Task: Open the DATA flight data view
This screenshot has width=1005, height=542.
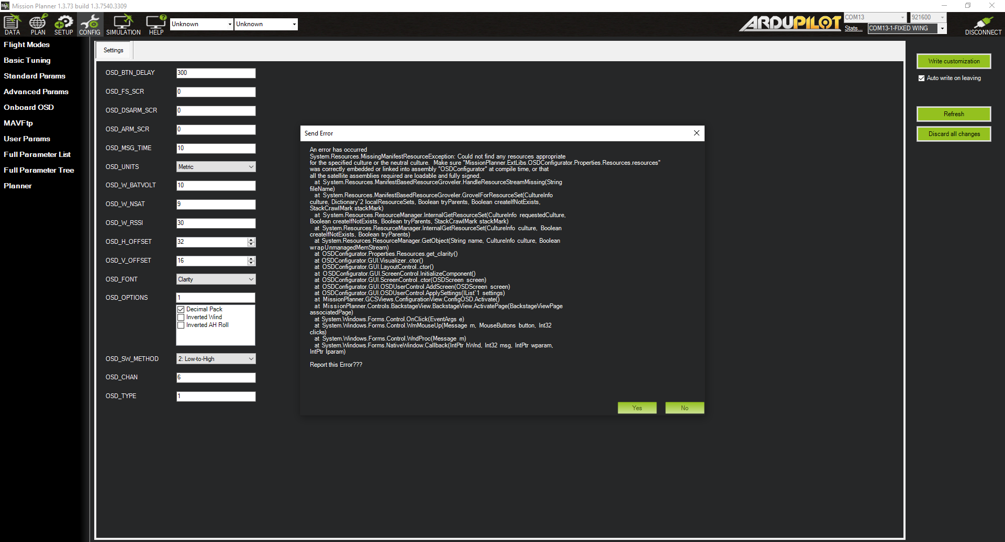Action: pos(12,25)
